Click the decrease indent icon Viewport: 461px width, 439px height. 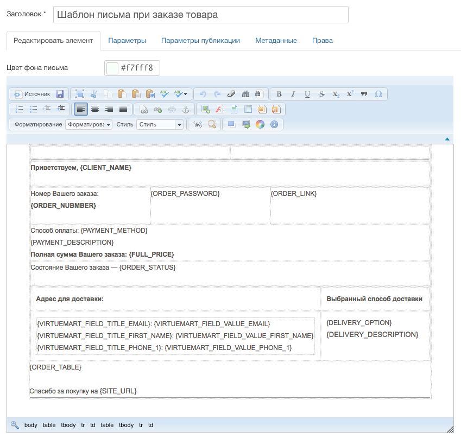(47, 109)
